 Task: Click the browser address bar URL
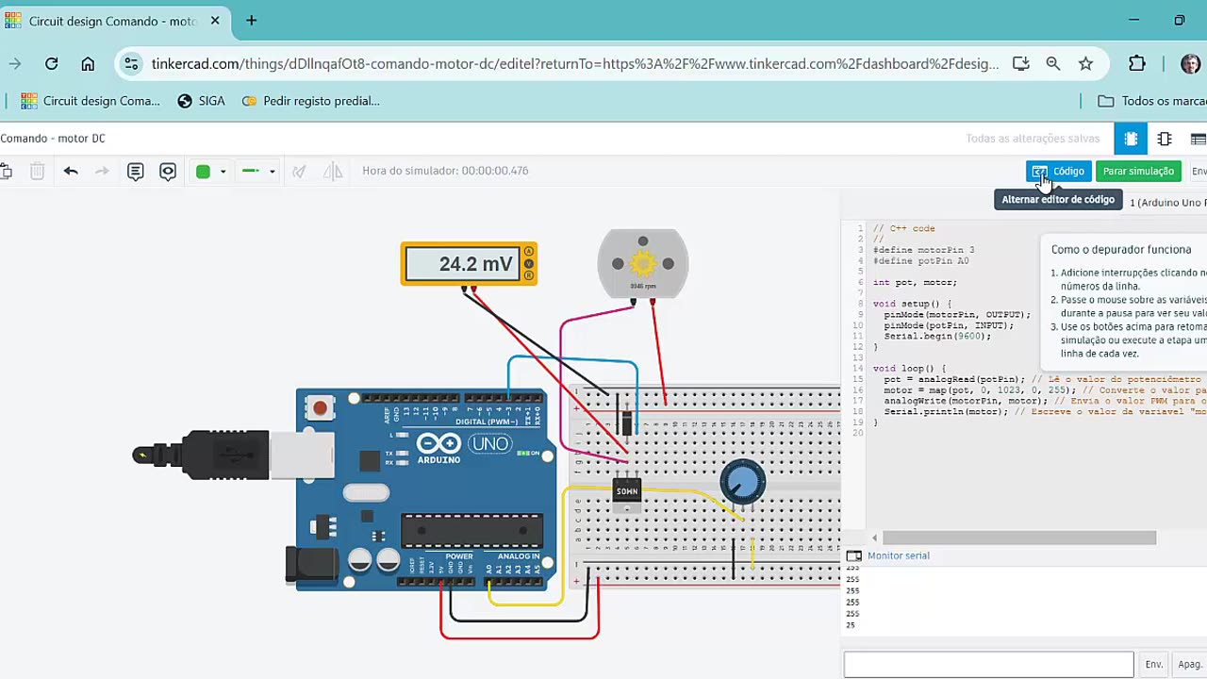[574, 64]
